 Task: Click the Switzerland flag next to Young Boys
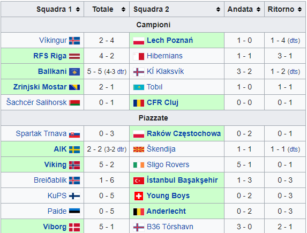139,196
